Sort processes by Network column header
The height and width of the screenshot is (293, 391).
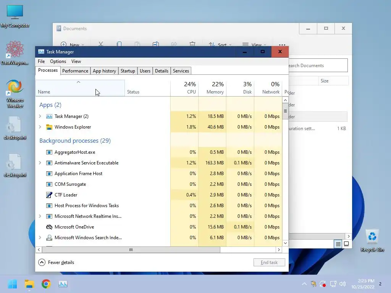point(268,88)
